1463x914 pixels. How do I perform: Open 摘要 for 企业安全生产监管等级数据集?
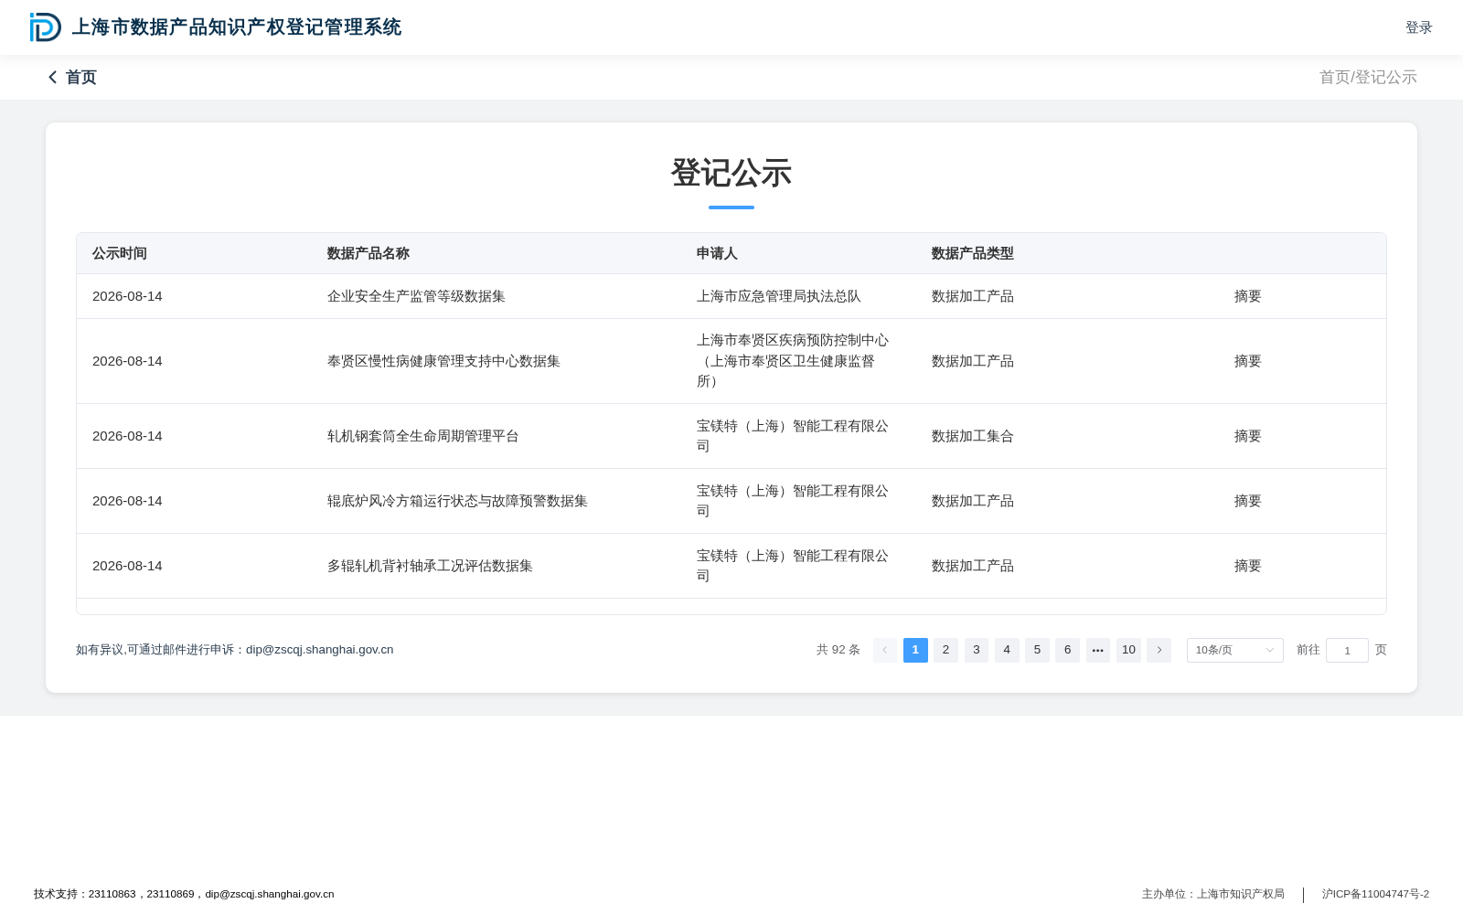click(x=1247, y=296)
